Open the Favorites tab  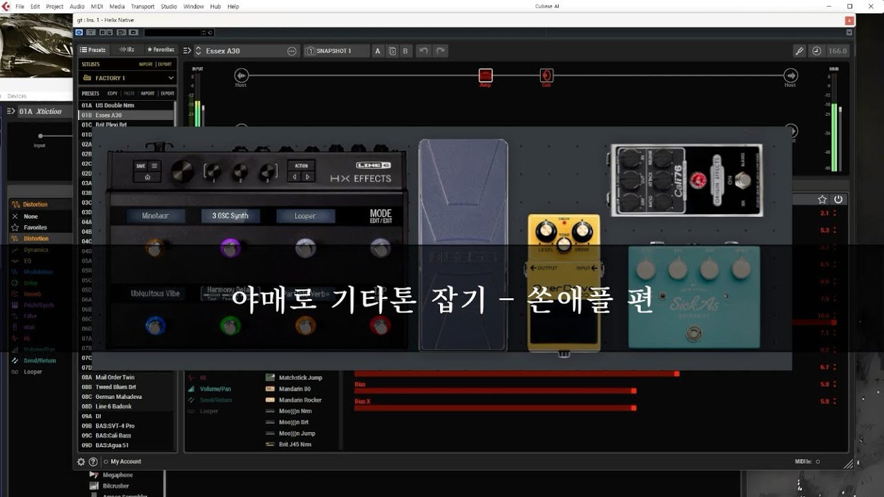(160, 50)
